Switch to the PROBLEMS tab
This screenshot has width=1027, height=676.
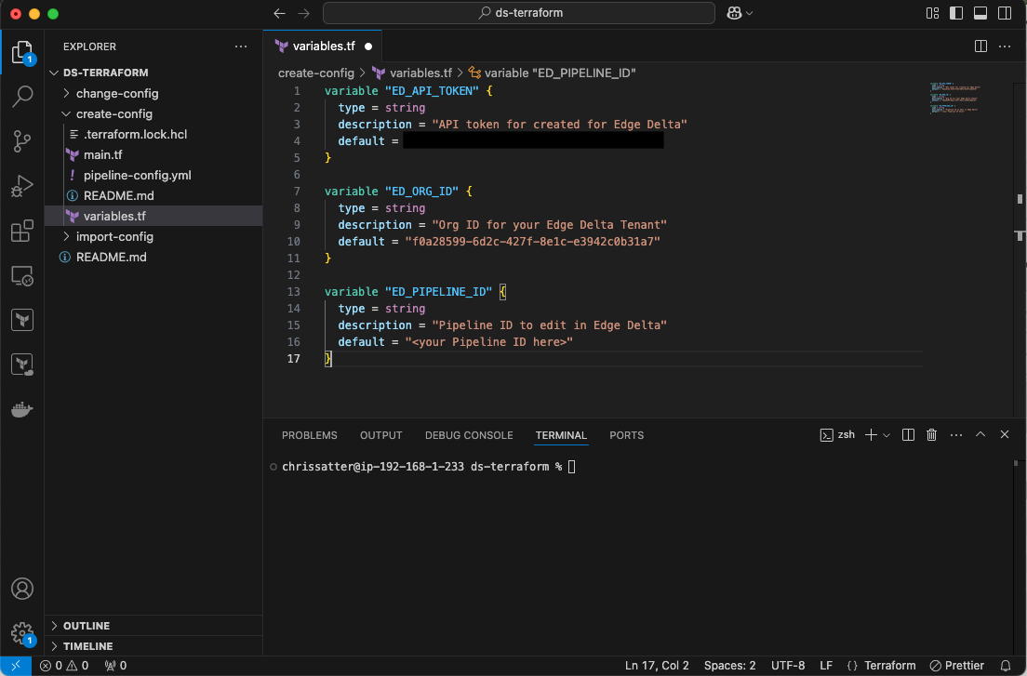pyautogui.click(x=309, y=435)
